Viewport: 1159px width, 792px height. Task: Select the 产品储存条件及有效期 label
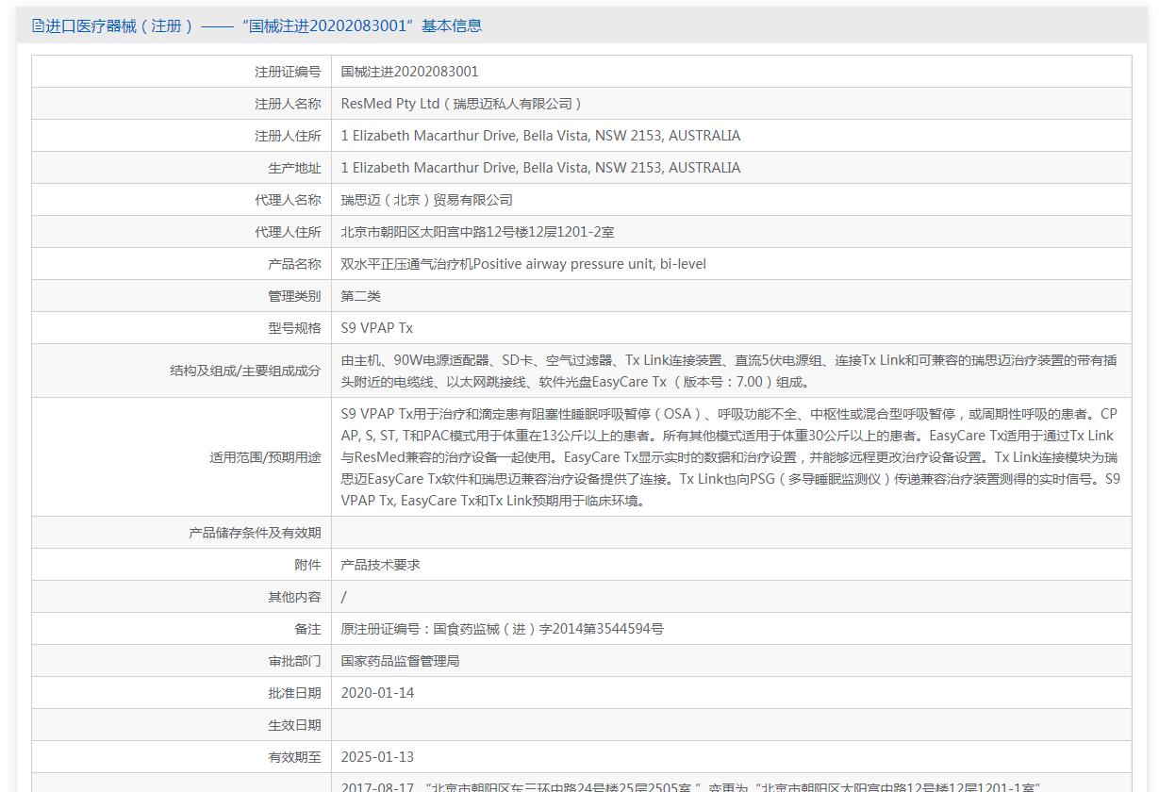(255, 533)
